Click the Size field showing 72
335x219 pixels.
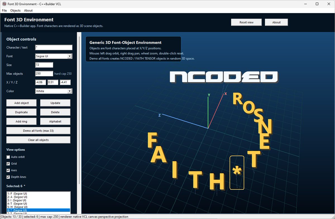(x=44, y=65)
